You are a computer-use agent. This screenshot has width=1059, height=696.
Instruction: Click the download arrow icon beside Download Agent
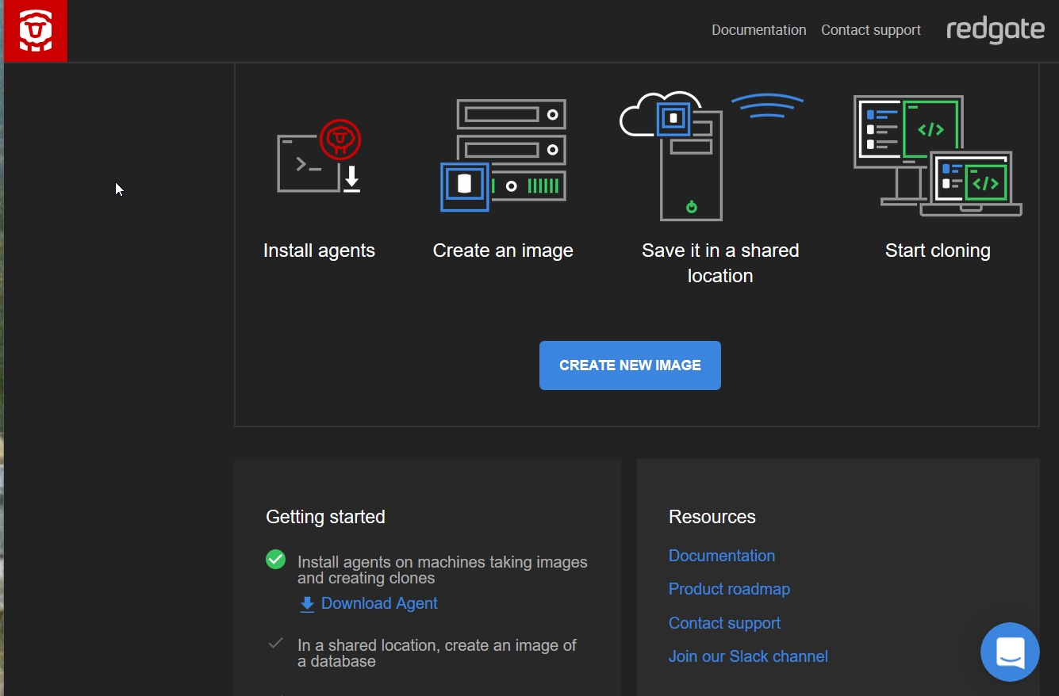307,604
